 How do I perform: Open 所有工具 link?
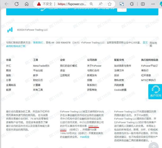point(38,90)
